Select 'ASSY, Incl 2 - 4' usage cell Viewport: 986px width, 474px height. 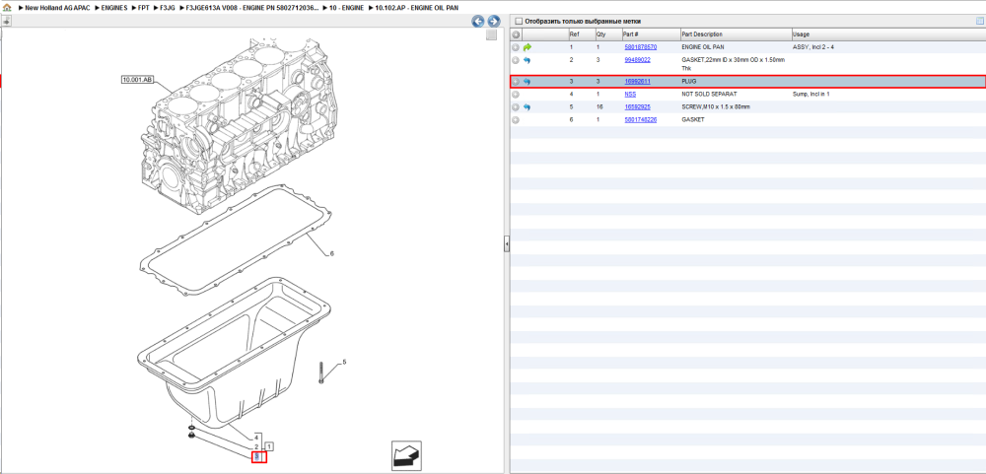[x=813, y=47]
